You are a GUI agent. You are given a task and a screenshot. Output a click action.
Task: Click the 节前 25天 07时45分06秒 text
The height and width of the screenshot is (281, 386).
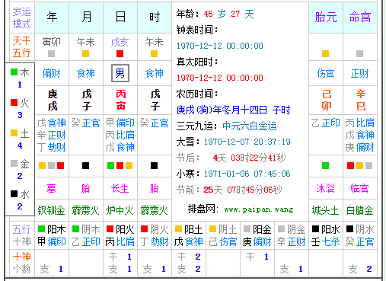(x=229, y=190)
